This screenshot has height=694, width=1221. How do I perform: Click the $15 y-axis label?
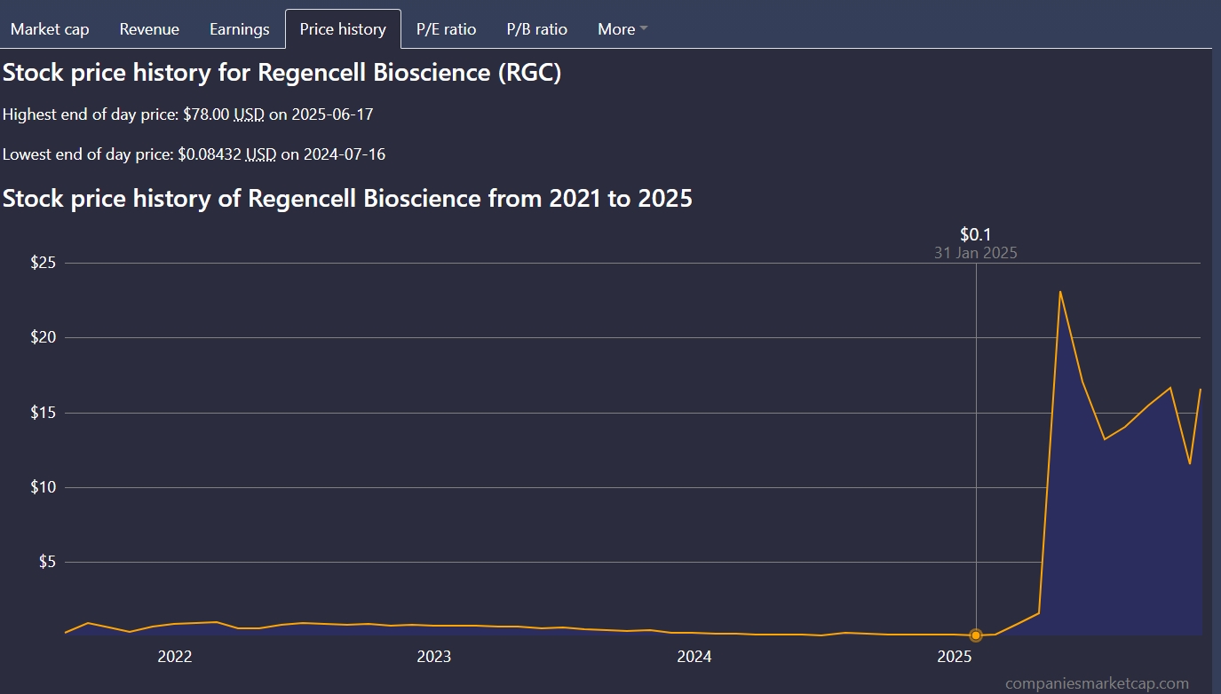[44, 413]
